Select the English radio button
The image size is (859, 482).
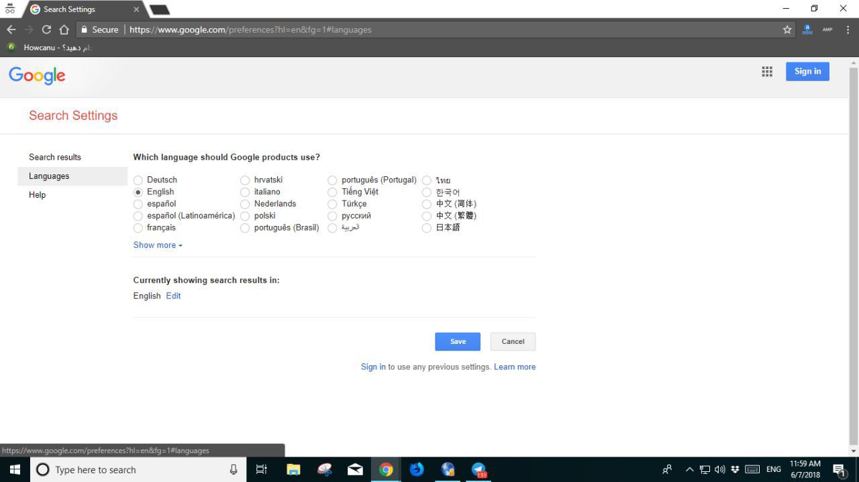coord(138,192)
